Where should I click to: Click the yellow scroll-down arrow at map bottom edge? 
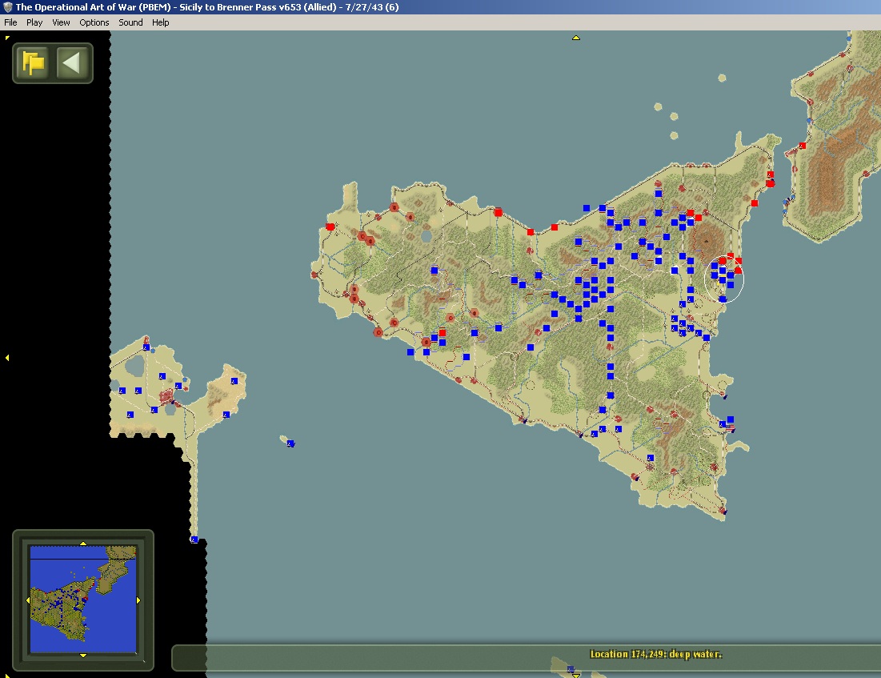576,675
